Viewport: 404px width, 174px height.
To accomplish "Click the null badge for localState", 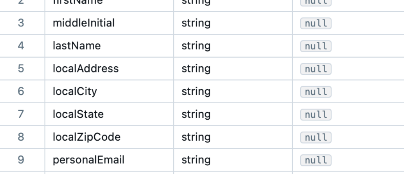I will tap(316, 115).
